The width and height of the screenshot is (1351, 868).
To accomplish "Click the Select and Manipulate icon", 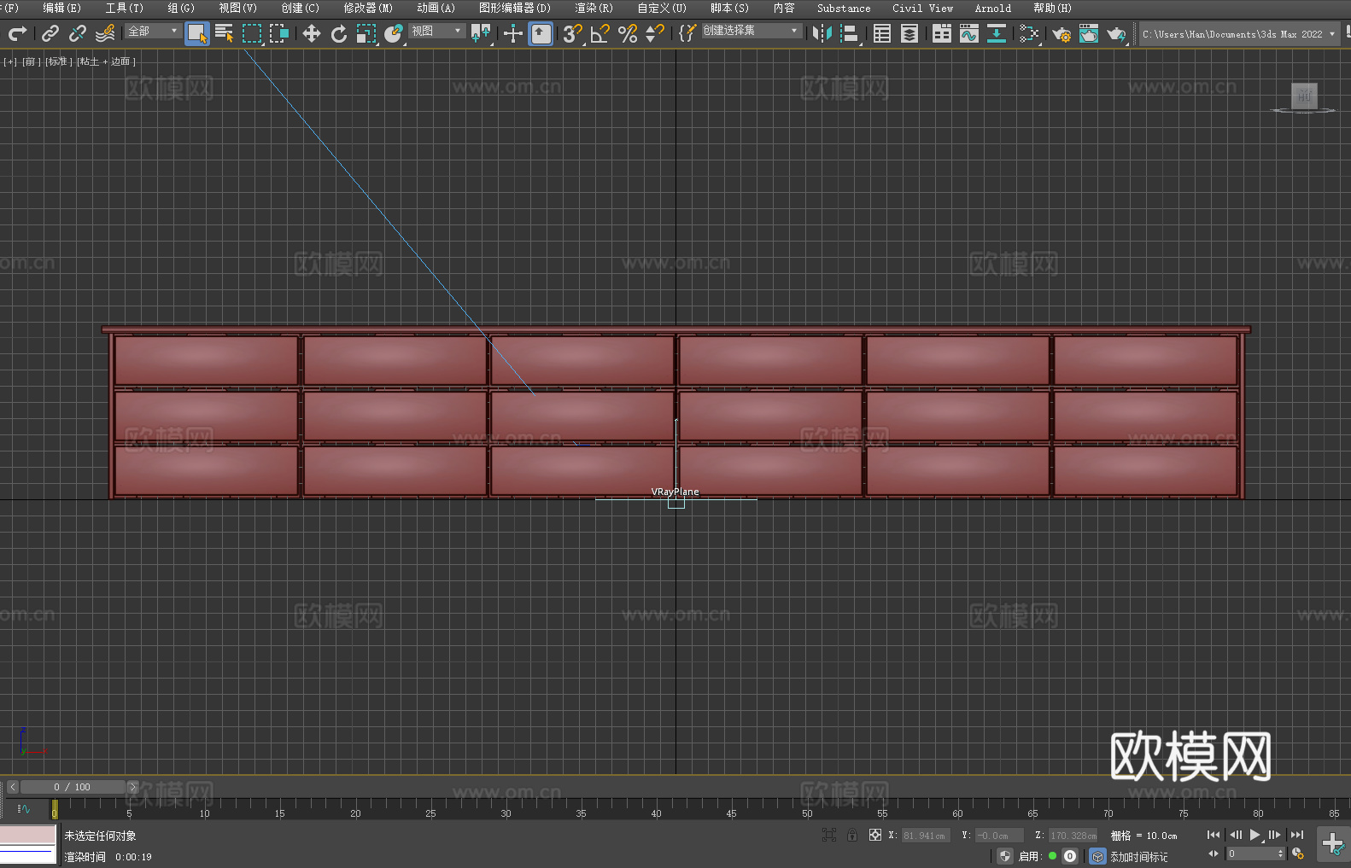I will tap(513, 33).
